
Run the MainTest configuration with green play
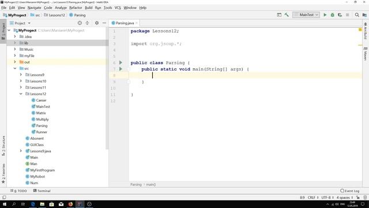(x=325, y=15)
